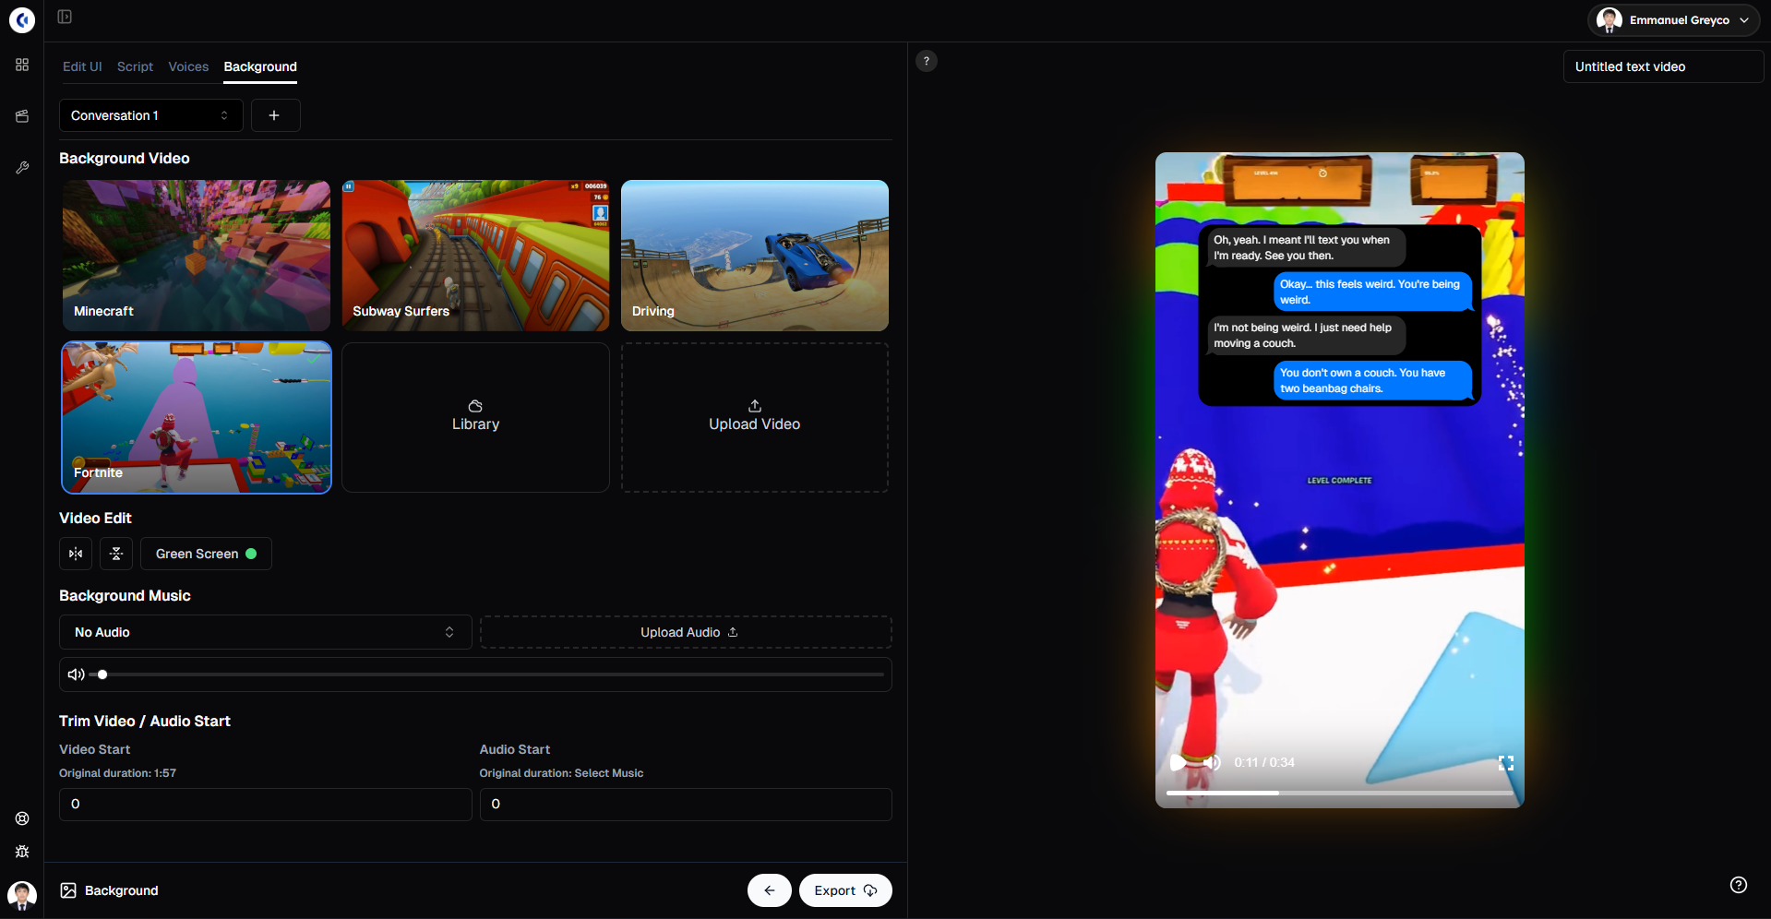Switch to the Voices tab

pyautogui.click(x=188, y=66)
